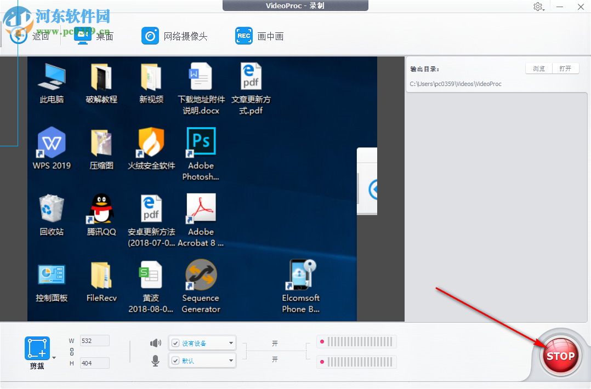This screenshot has width=591, height=389.
Task: Click the Adobe Photoshop shortcut icon
Action: coord(201,142)
